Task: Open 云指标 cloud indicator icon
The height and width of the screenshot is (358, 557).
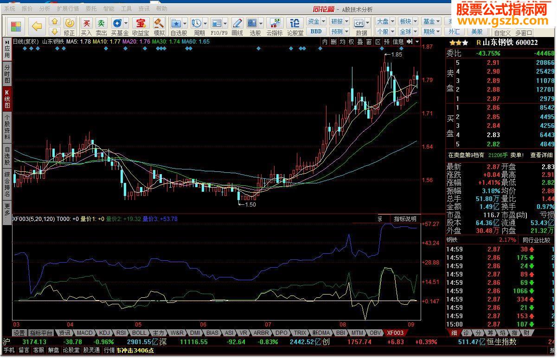Action: tap(275, 26)
